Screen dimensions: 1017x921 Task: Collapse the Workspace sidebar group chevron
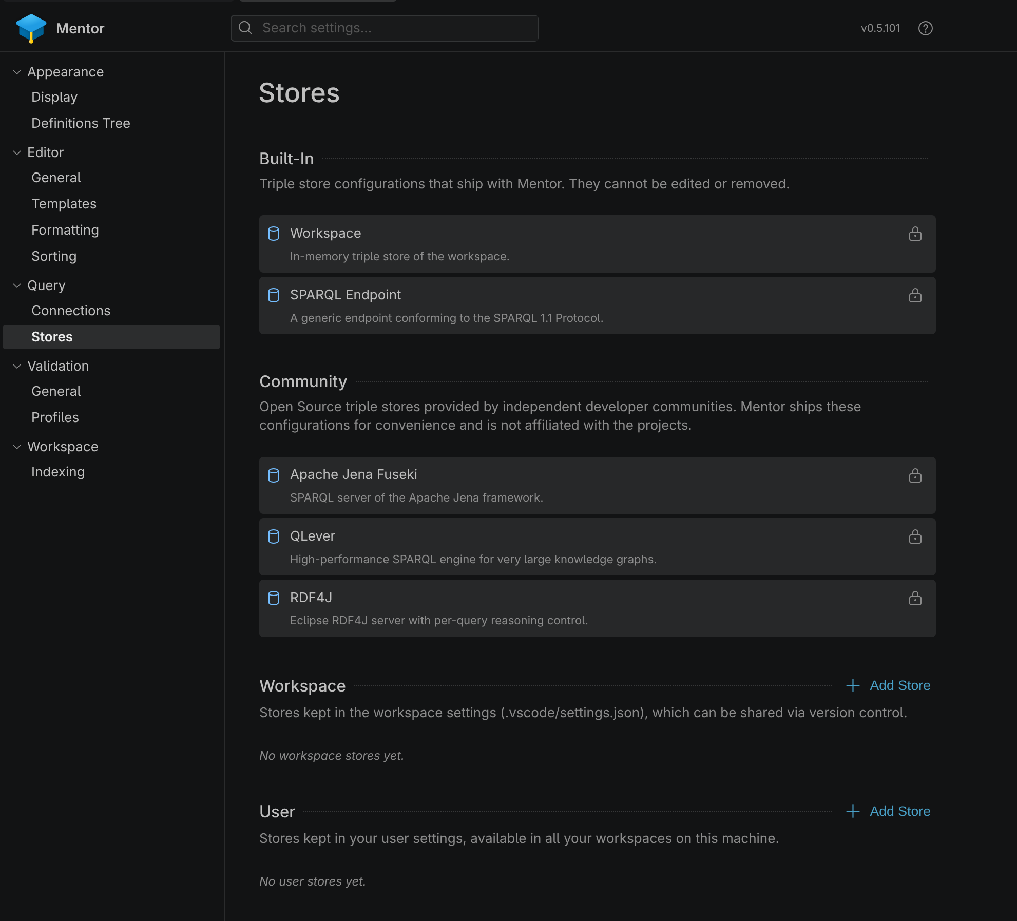pyautogui.click(x=17, y=447)
